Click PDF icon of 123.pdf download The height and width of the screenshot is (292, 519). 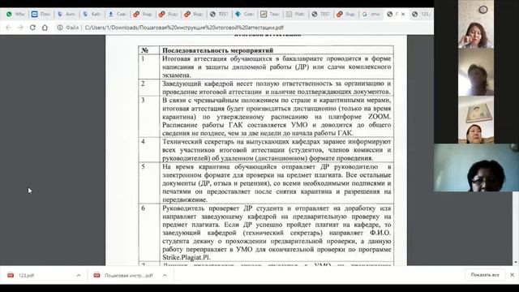[x=11, y=276]
